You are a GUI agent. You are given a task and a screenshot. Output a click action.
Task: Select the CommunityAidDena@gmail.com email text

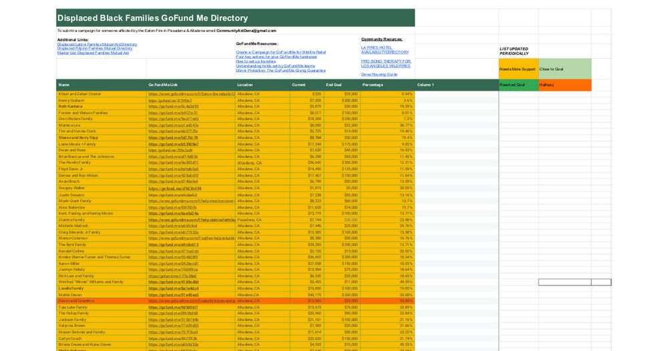coord(246,31)
